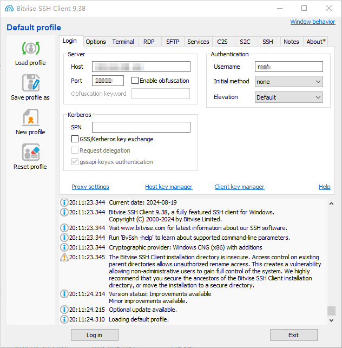Select the C2S tab
The width and height of the screenshot is (342, 348).
point(222,42)
